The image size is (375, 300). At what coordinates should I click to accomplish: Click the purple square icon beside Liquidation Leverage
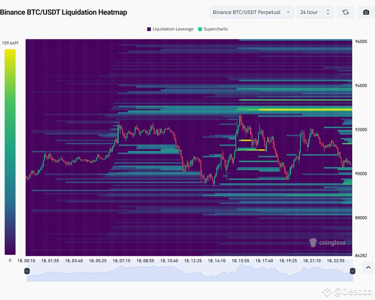click(148, 29)
